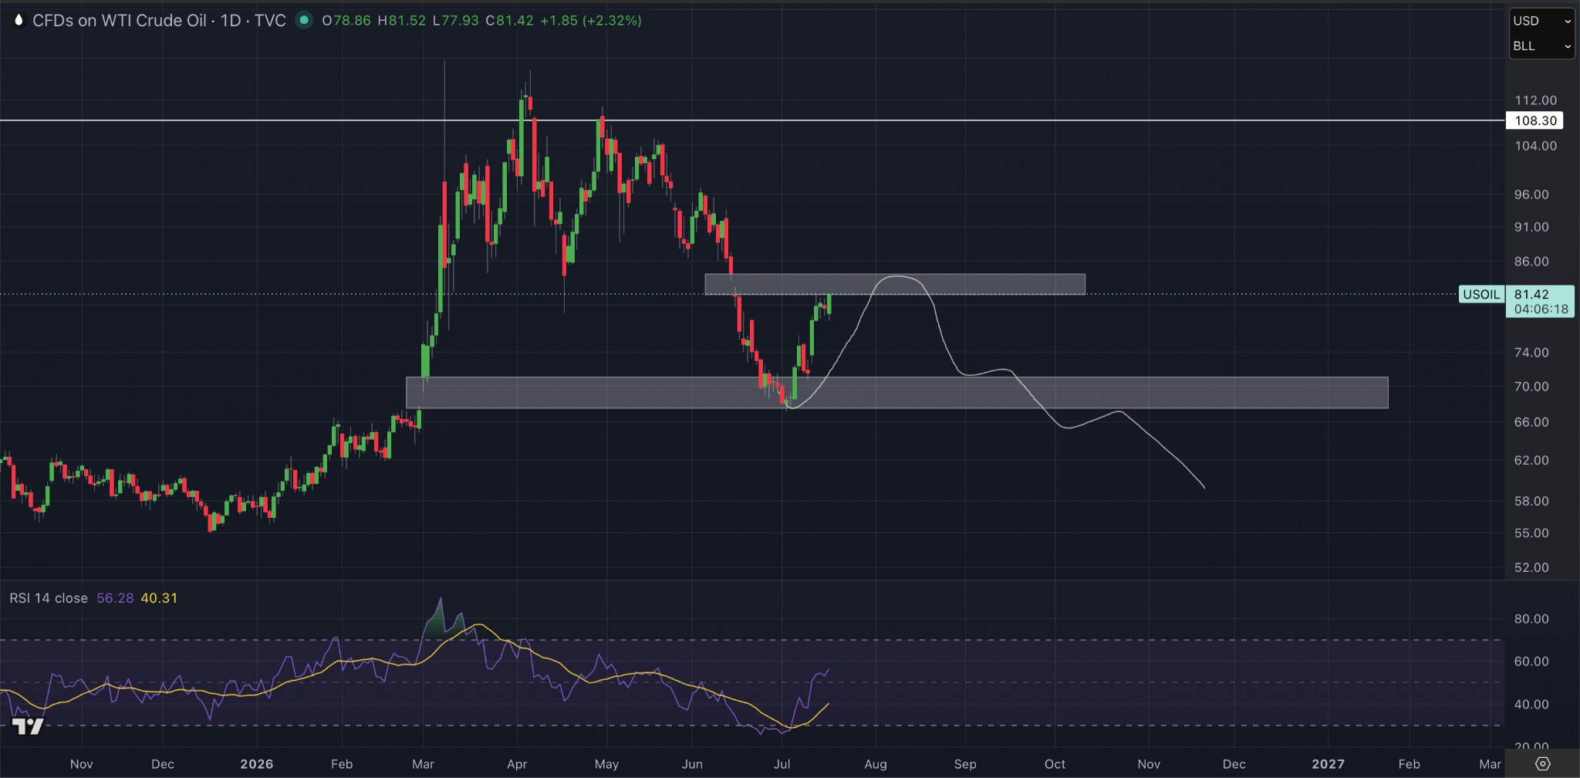Click the oil drop symbol icon
Viewport: 1580px width, 778px height.
19,21
